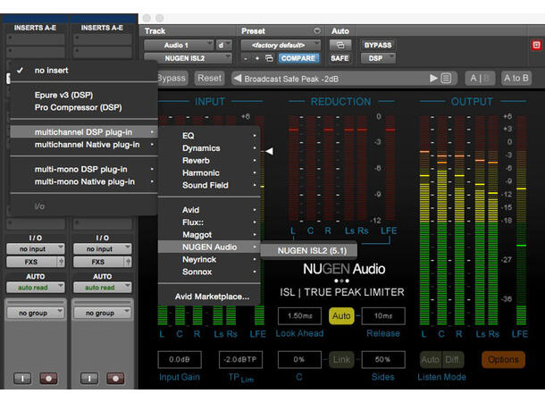Open the insert position 'd' dropdown
The height and width of the screenshot is (402, 545).
pyautogui.click(x=223, y=46)
